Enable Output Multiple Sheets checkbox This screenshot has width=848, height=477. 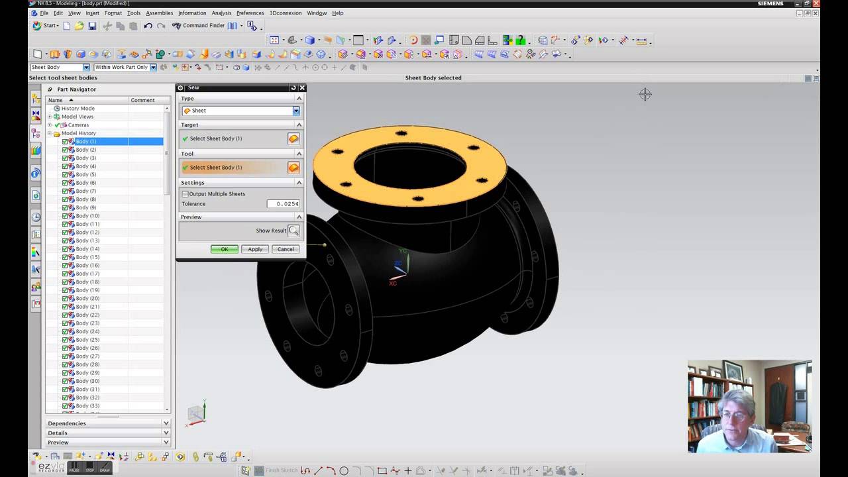[185, 194]
